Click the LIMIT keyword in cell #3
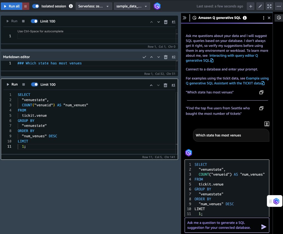 point(23,141)
